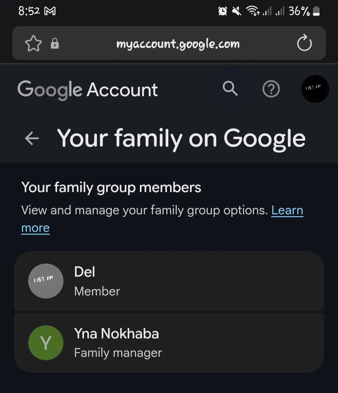Go back using the left arrow
The image size is (338, 393).
32,138
